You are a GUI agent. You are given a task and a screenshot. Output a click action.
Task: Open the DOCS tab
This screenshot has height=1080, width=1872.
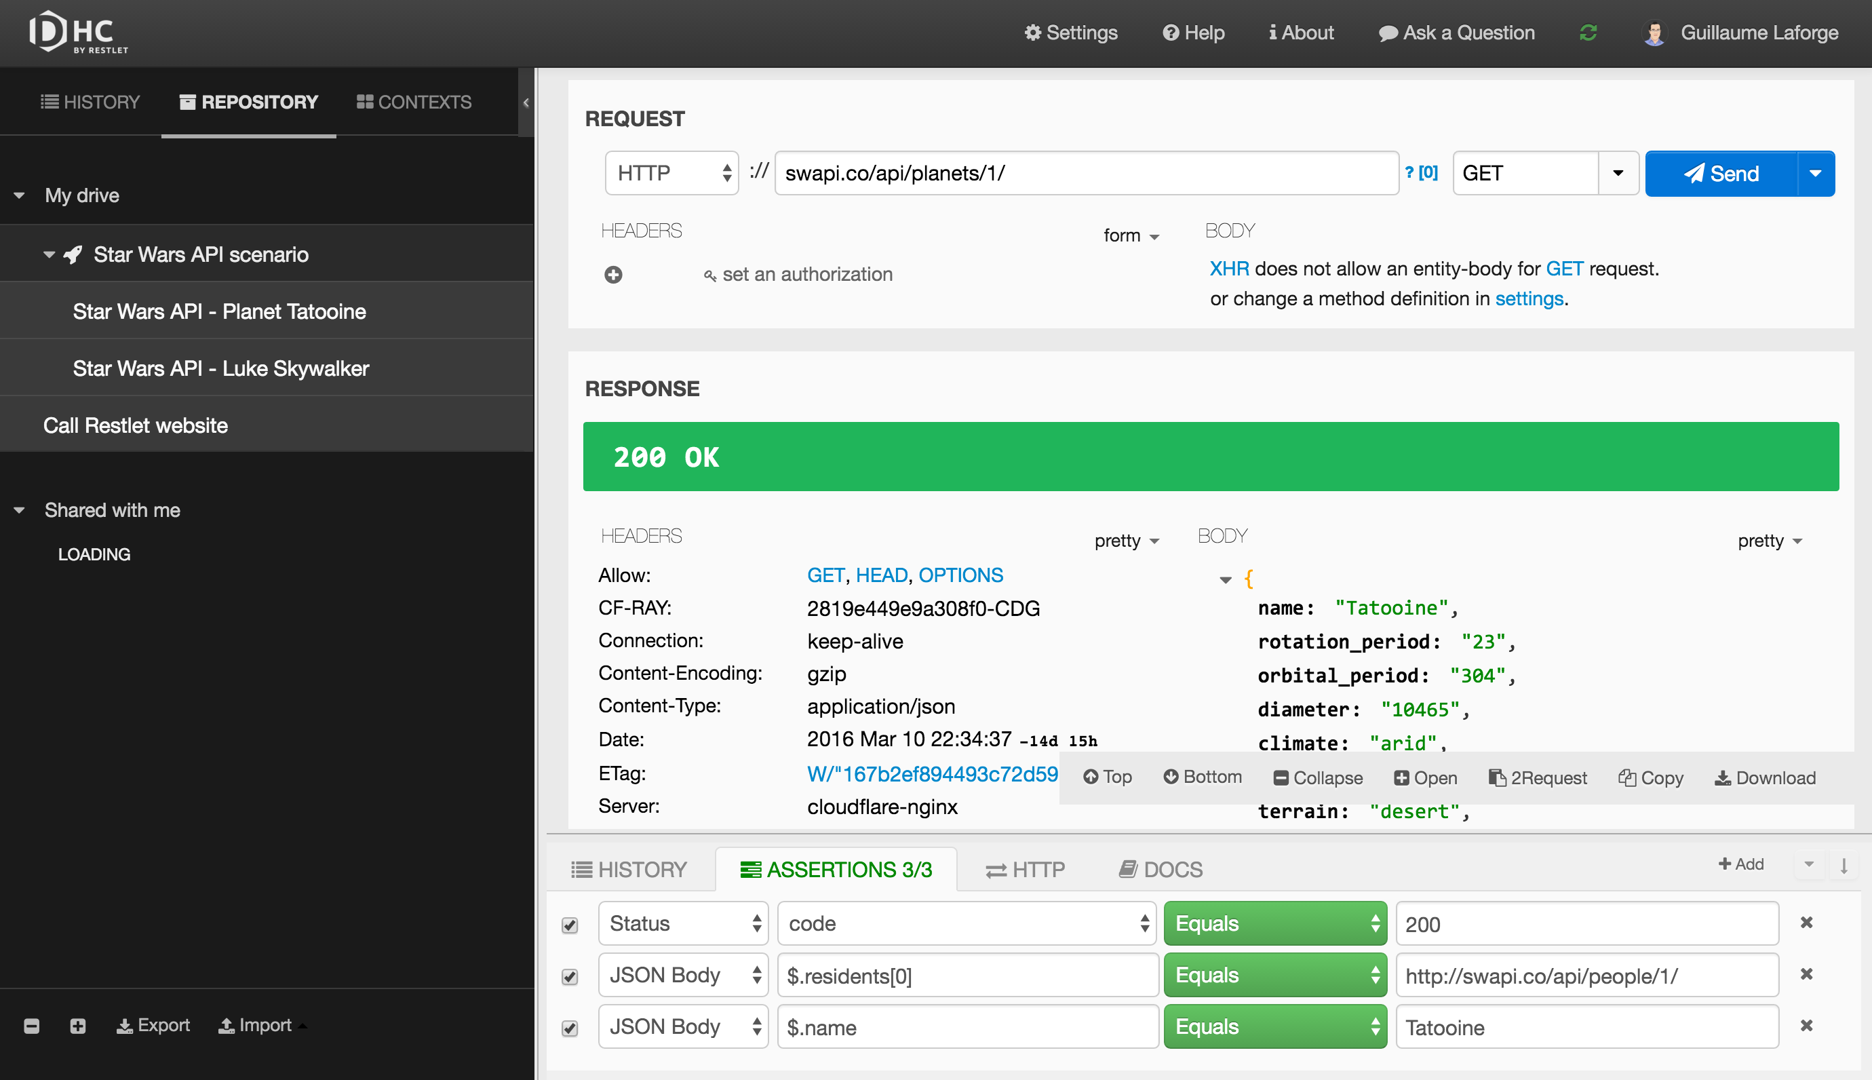click(1161, 868)
